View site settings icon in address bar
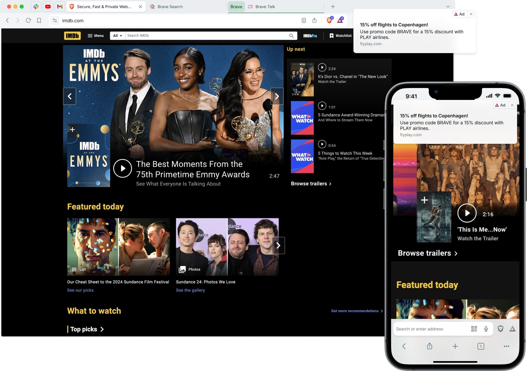Viewport: 527px width, 371px height. coord(55,20)
